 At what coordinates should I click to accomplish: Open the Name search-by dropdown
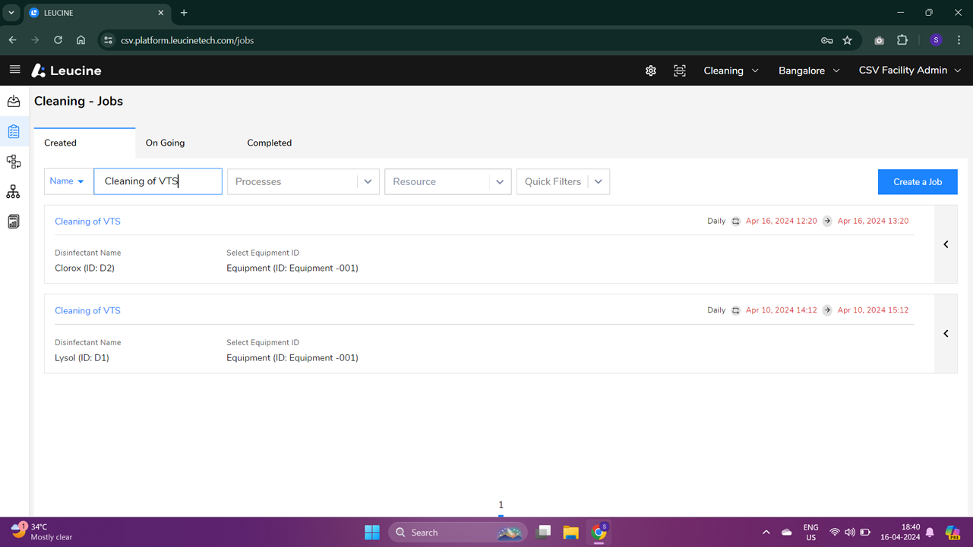[68, 181]
